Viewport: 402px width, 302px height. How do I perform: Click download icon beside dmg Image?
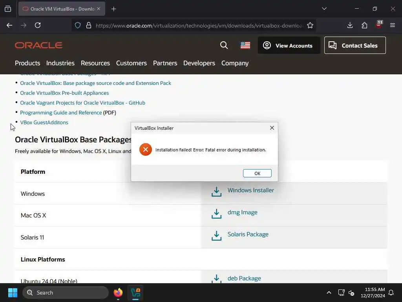point(216,214)
